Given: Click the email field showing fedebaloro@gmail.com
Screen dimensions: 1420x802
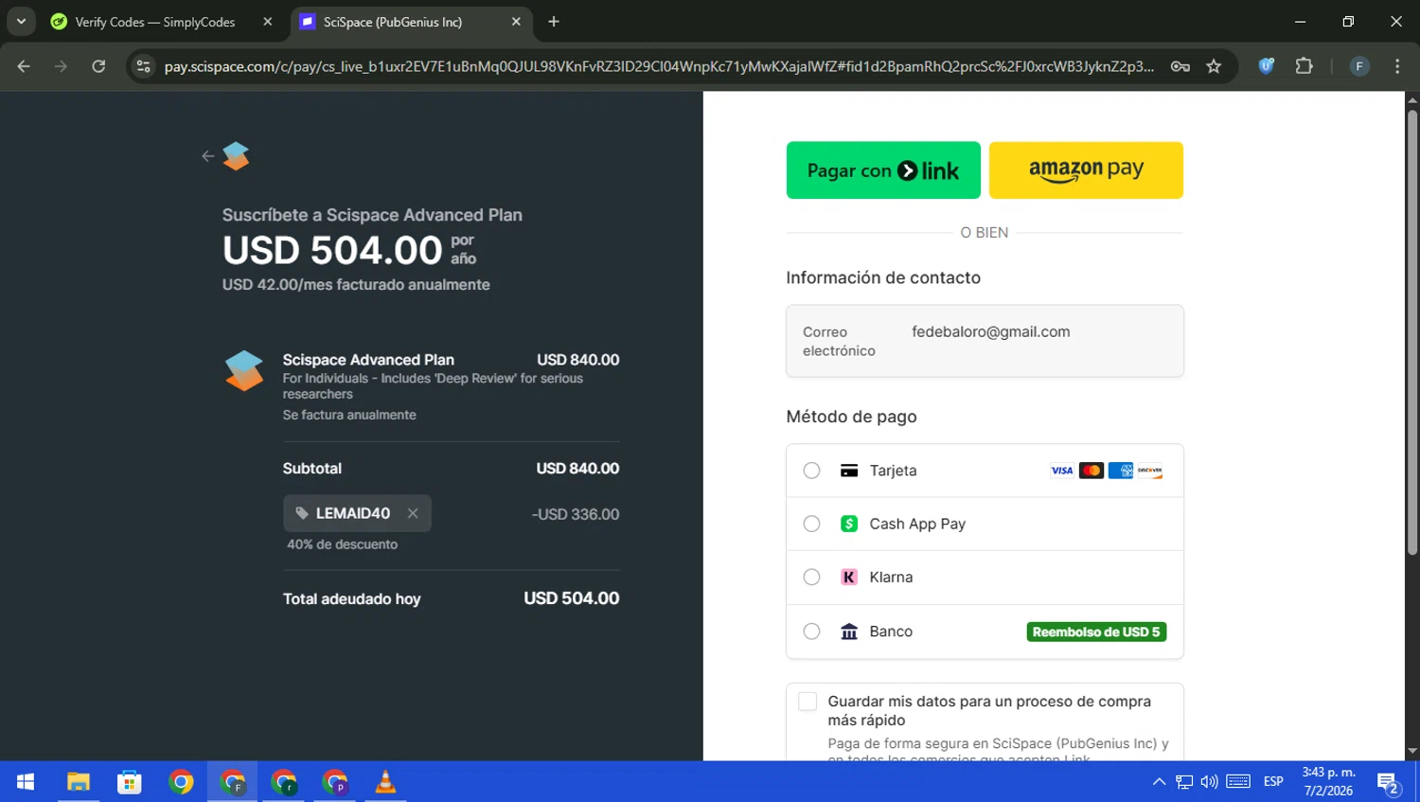Looking at the screenshot, I should pos(985,341).
